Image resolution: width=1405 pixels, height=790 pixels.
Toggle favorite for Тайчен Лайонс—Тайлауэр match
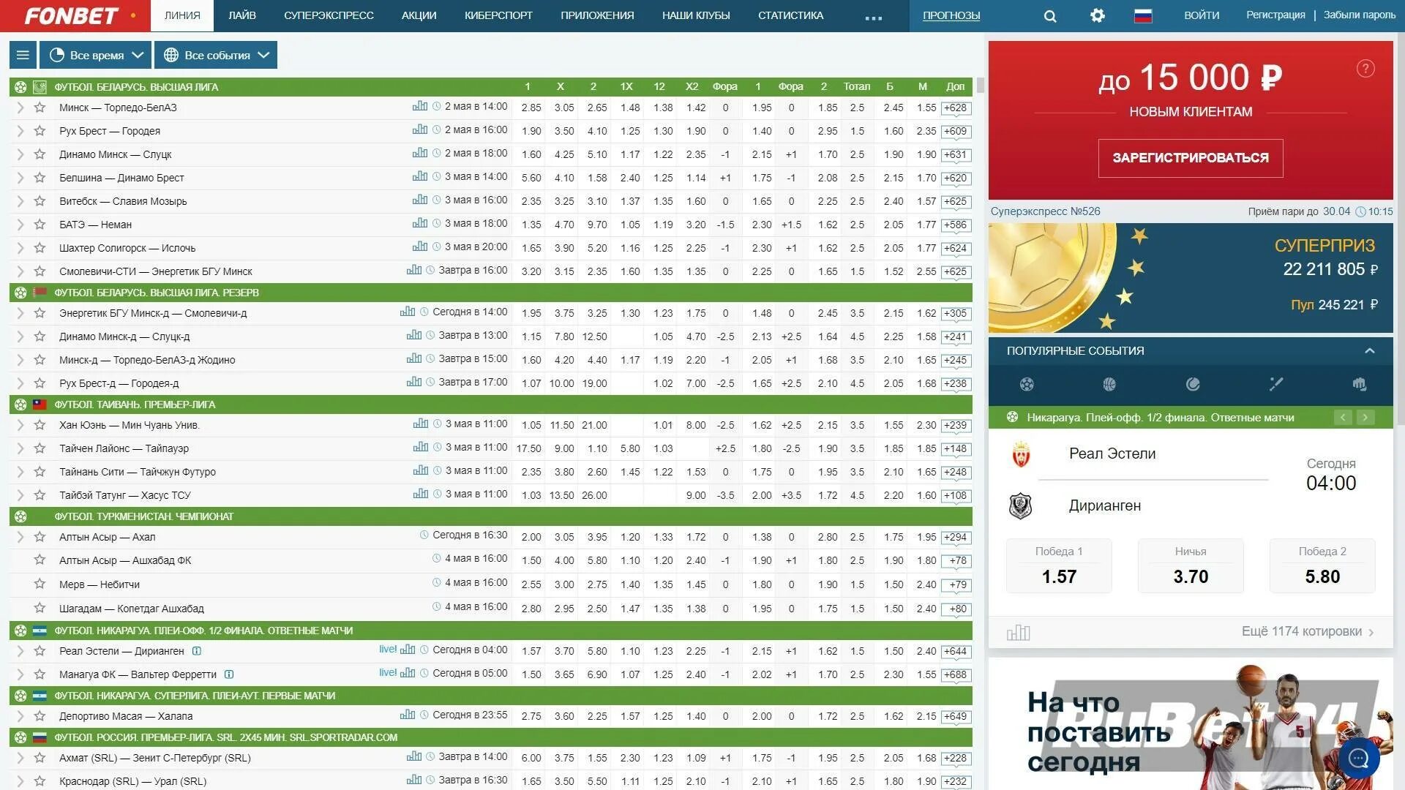(39, 448)
